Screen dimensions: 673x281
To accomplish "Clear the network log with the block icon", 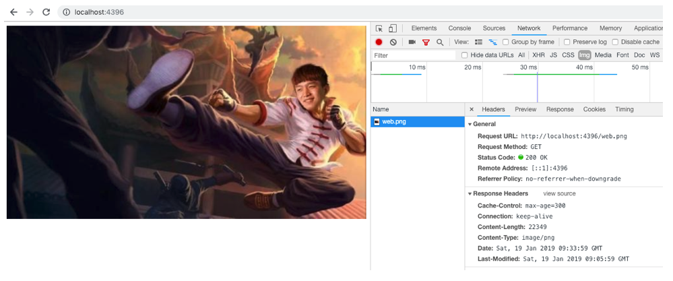I will click(393, 42).
